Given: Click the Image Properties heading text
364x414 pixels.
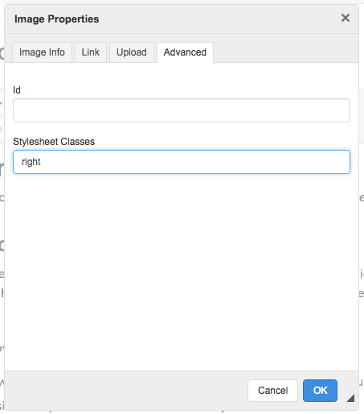Looking at the screenshot, I should [x=56, y=19].
